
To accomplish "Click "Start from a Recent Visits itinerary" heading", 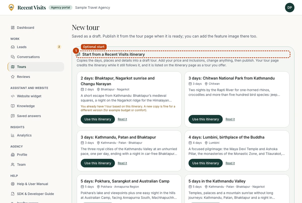I will click(114, 54).
